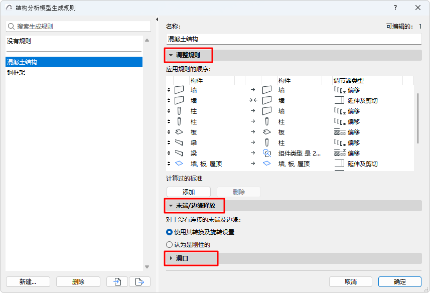Expand the 洞口 section
The height and width of the screenshot is (293, 430).
[171, 258]
